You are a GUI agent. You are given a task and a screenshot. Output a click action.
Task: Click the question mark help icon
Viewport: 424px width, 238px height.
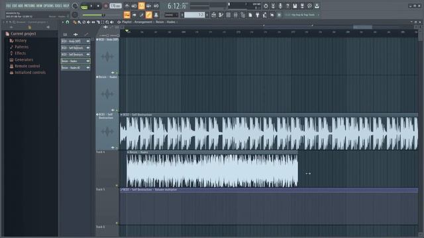pos(288,6)
